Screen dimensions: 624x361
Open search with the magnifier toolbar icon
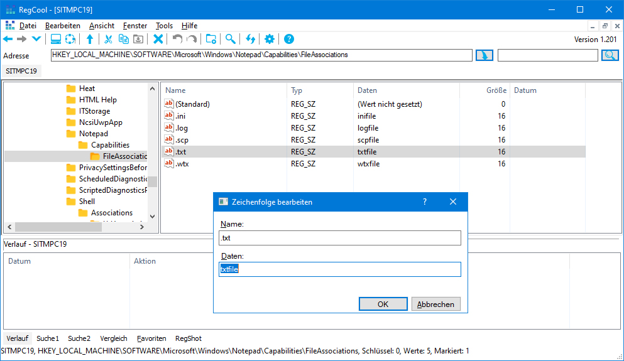coord(230,39)
